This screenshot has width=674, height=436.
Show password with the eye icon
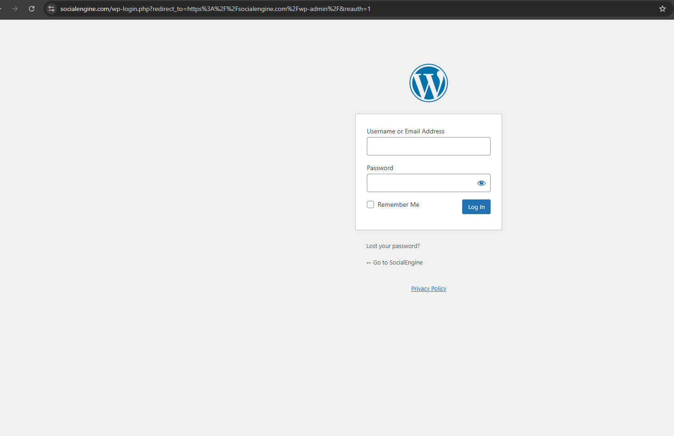(481, 183)
